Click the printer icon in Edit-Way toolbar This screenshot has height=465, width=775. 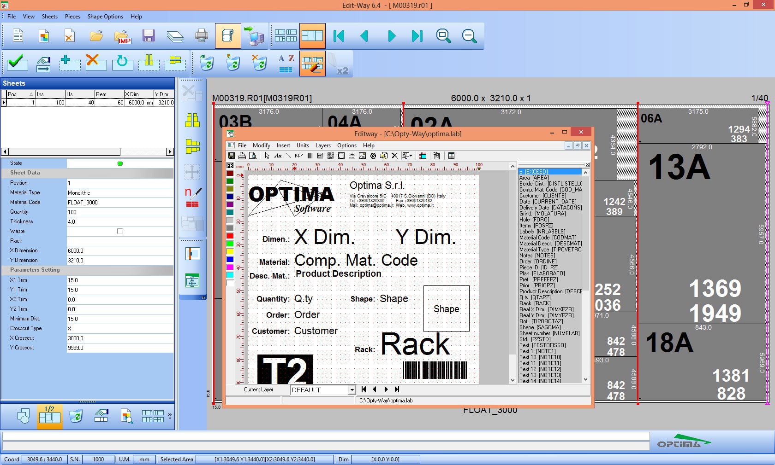(202, 36)
